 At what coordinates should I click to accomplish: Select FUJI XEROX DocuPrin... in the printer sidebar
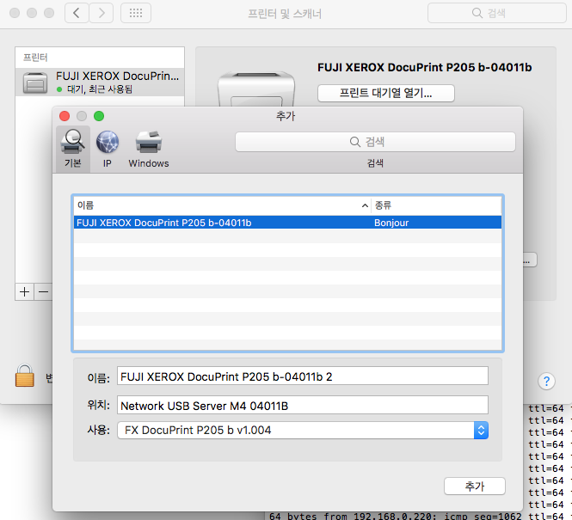point(100,82)
